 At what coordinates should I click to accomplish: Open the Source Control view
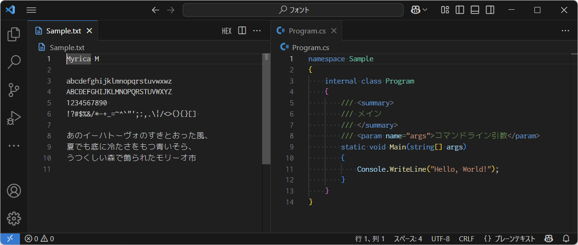[14, 90]
